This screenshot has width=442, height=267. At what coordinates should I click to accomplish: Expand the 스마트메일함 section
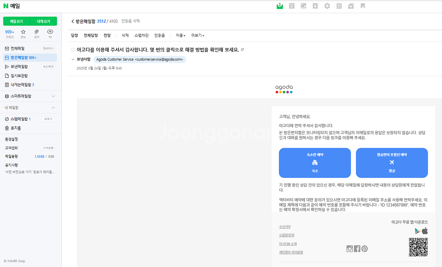coord(53,96)
